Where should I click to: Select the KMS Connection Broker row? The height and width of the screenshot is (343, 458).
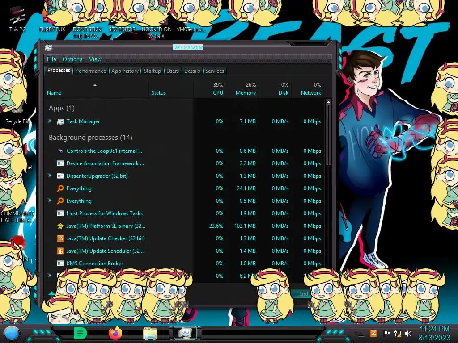185,264
